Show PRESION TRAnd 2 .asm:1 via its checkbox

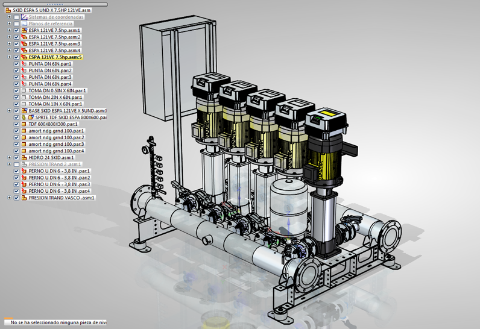pos(16,164)
